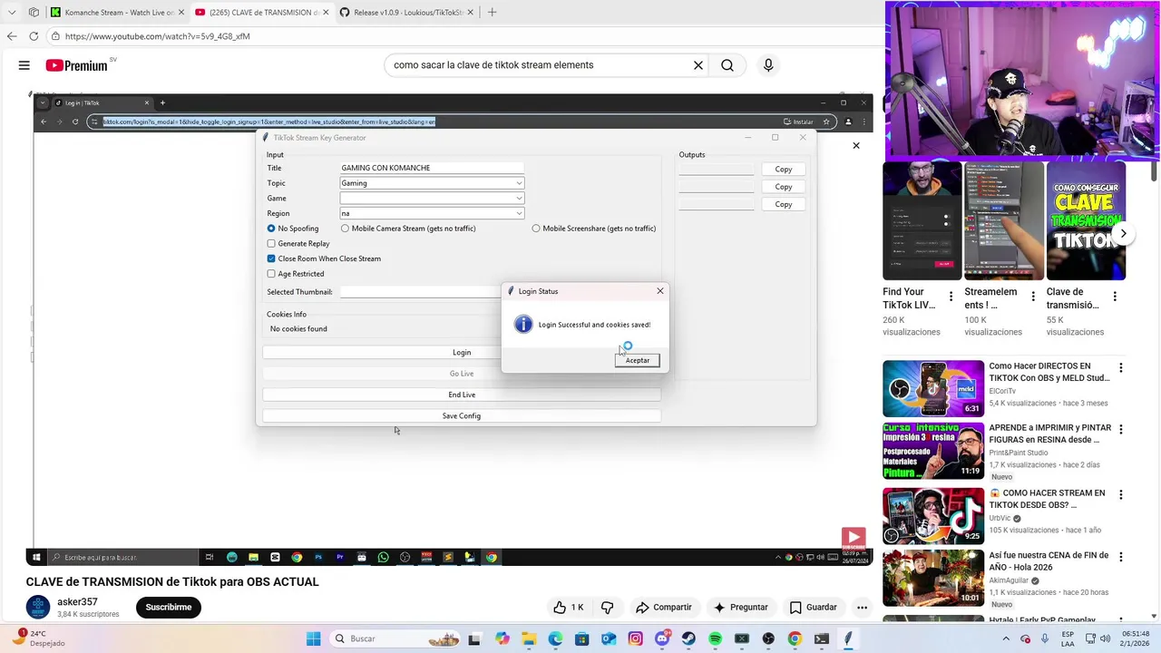Open options for Clave de transmisión short

point(1115,297)
